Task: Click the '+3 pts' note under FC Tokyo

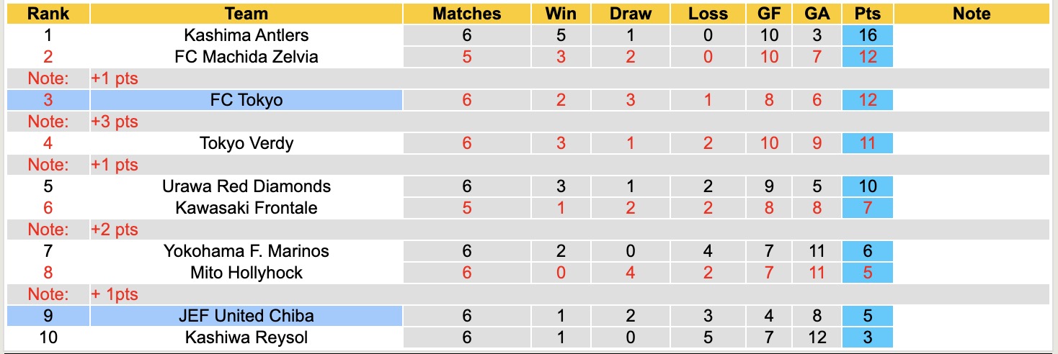Action: (x=114, y=122)
